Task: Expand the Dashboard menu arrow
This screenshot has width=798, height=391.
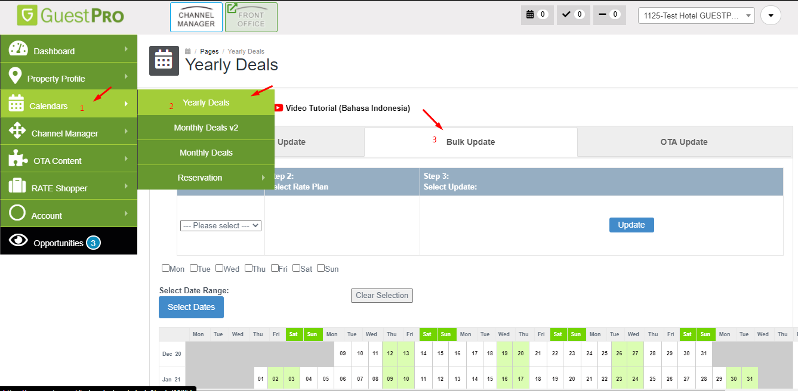Action: [126, 49]
